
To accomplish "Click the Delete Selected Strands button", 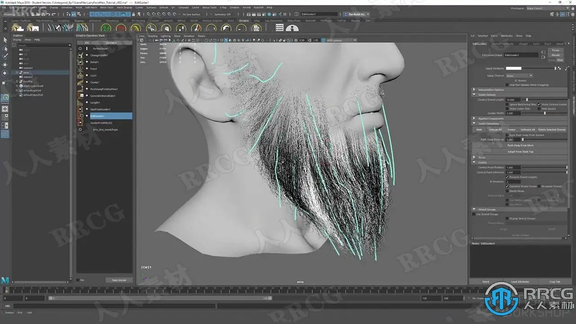I will pyautogui.click(x=552, y=130).
